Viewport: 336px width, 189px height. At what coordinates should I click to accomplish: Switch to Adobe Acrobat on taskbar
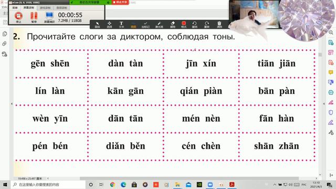[x=232, y=184]
